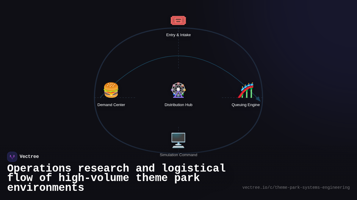The height and width of the screenshot is (200, 357).
Task: Click the infographic title about operations research
Action: (116, 178)
